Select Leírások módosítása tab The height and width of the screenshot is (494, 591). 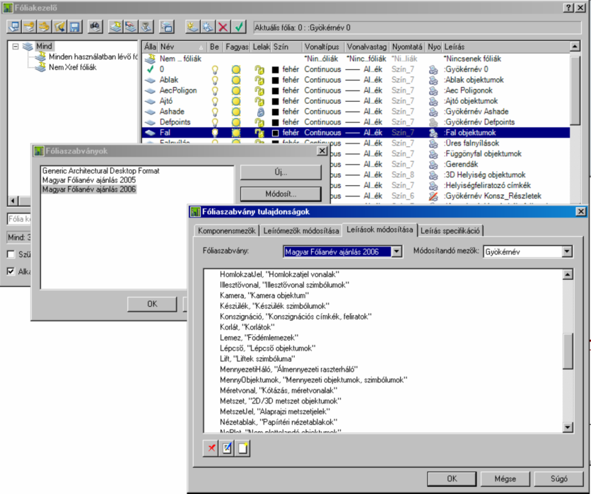tap(380, 230)
